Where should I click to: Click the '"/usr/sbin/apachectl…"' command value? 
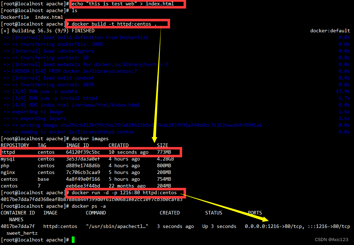[117, 227]
